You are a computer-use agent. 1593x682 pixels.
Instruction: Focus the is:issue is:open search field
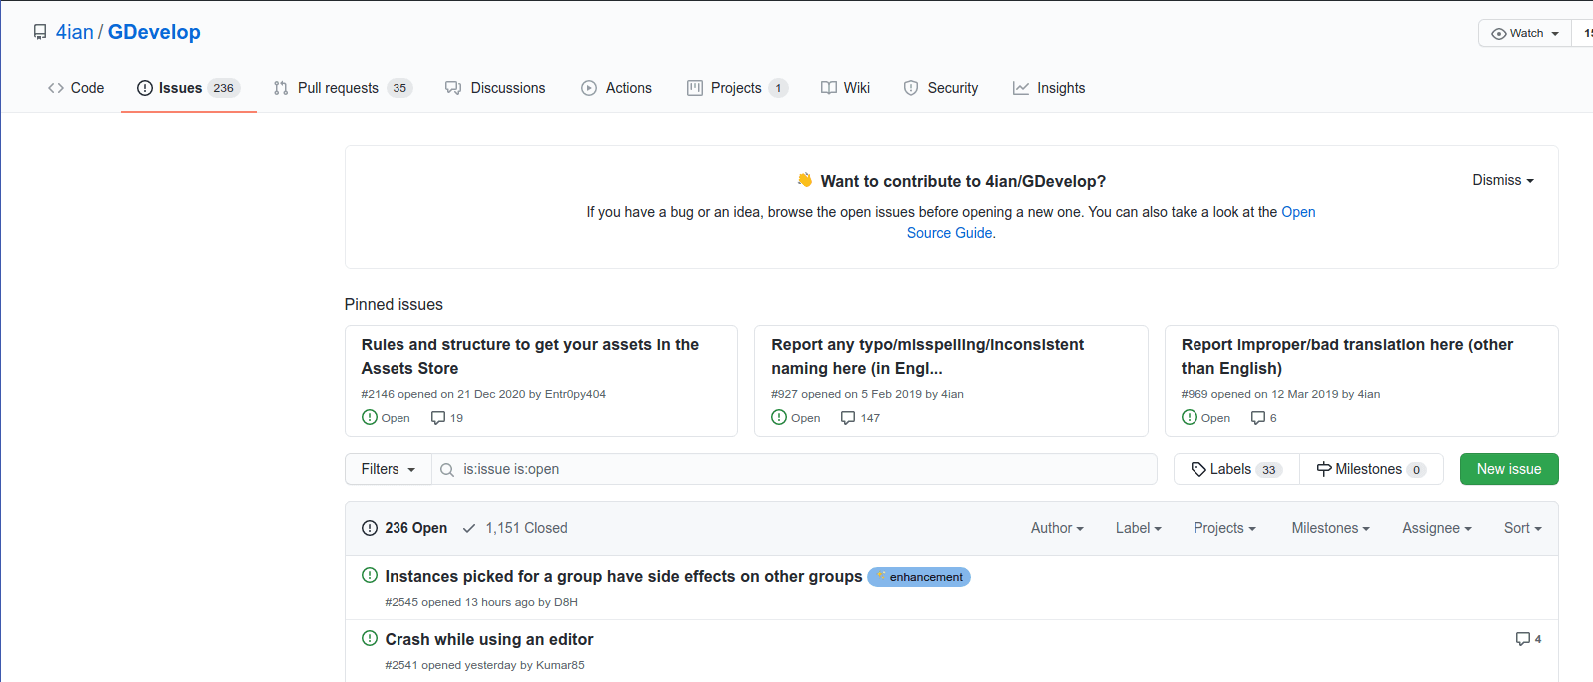pyautogui.click(x=799, y=469)
